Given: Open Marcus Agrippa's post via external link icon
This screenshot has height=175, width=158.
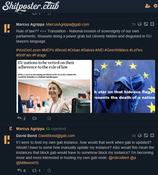Looking at the screenshot, I should point(146,24).
